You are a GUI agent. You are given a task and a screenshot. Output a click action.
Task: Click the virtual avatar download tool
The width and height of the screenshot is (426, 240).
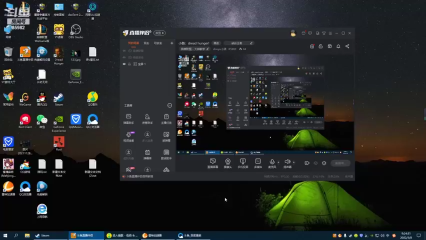click(129, 154)
